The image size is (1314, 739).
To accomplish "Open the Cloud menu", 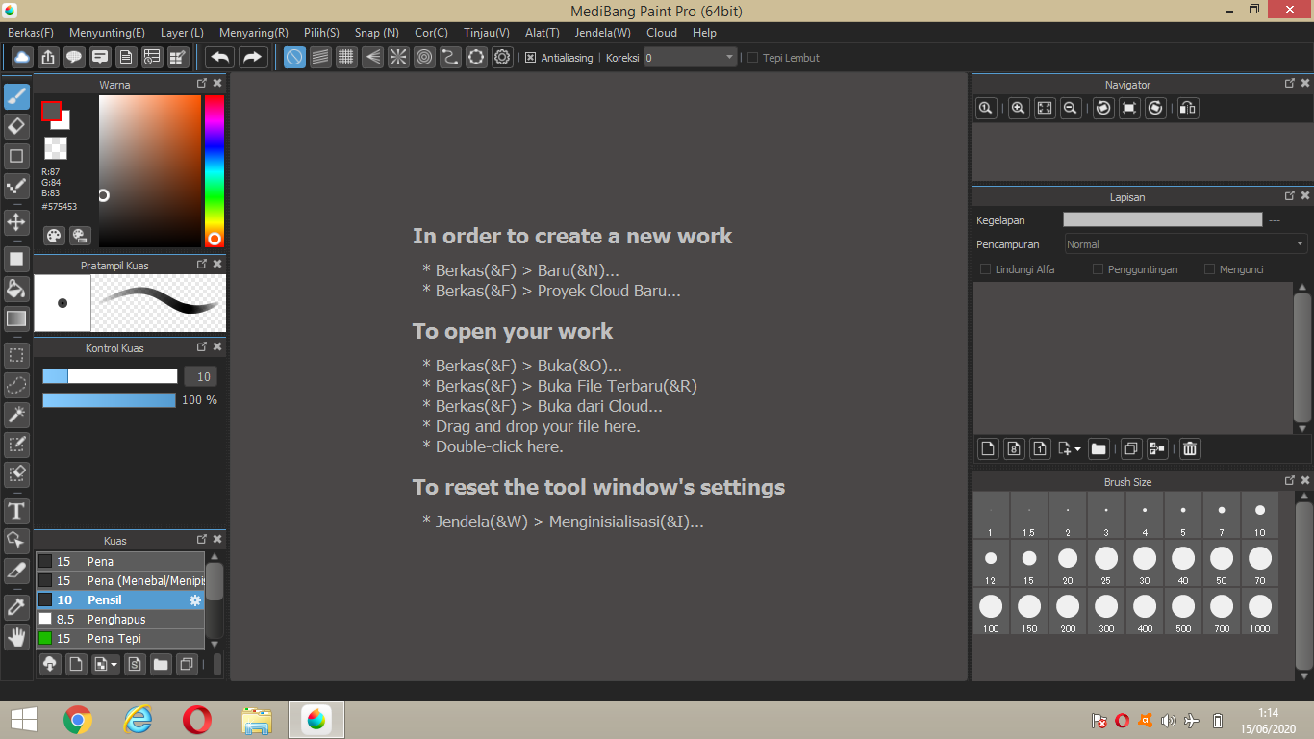I will 662,33.
